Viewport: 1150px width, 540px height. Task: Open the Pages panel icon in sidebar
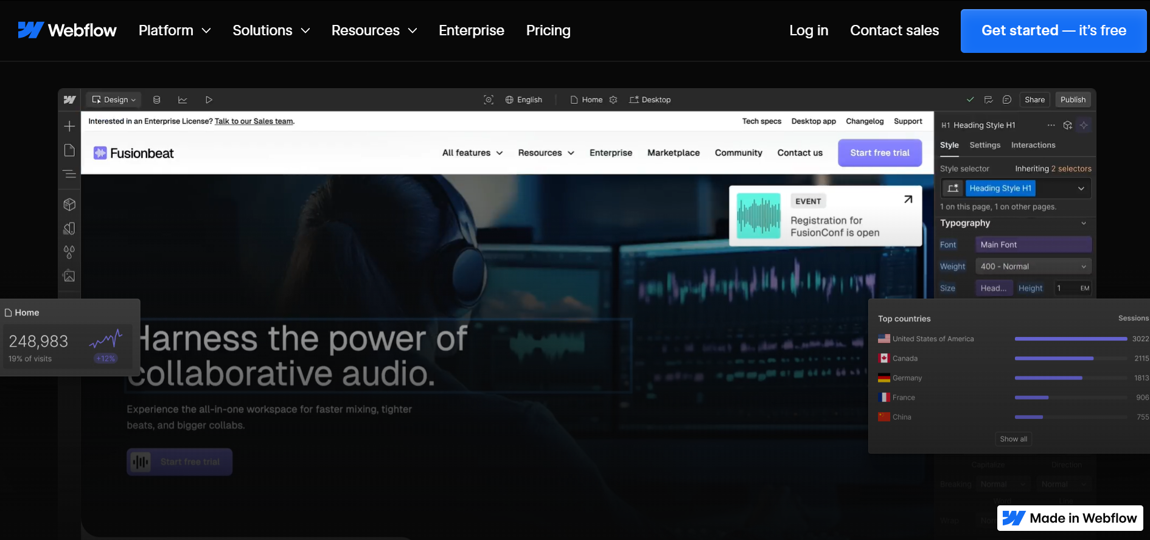(69, 150)
